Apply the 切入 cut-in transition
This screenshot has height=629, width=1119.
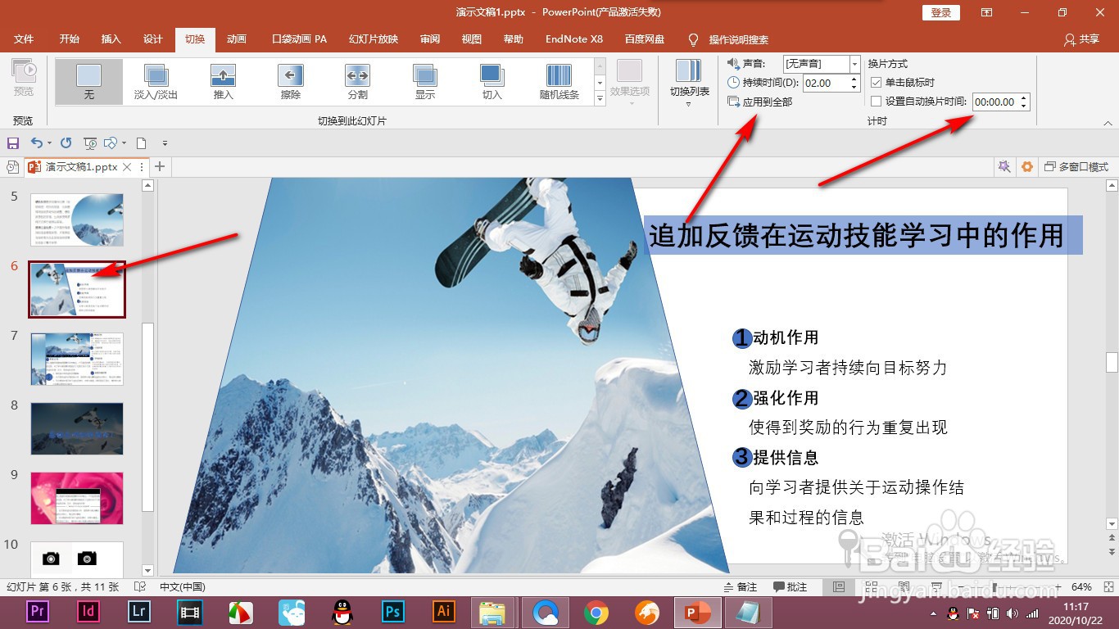(492, 81)
